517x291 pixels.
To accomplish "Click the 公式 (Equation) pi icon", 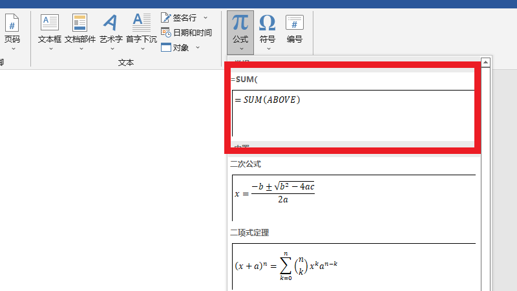I will click(240, 23).
